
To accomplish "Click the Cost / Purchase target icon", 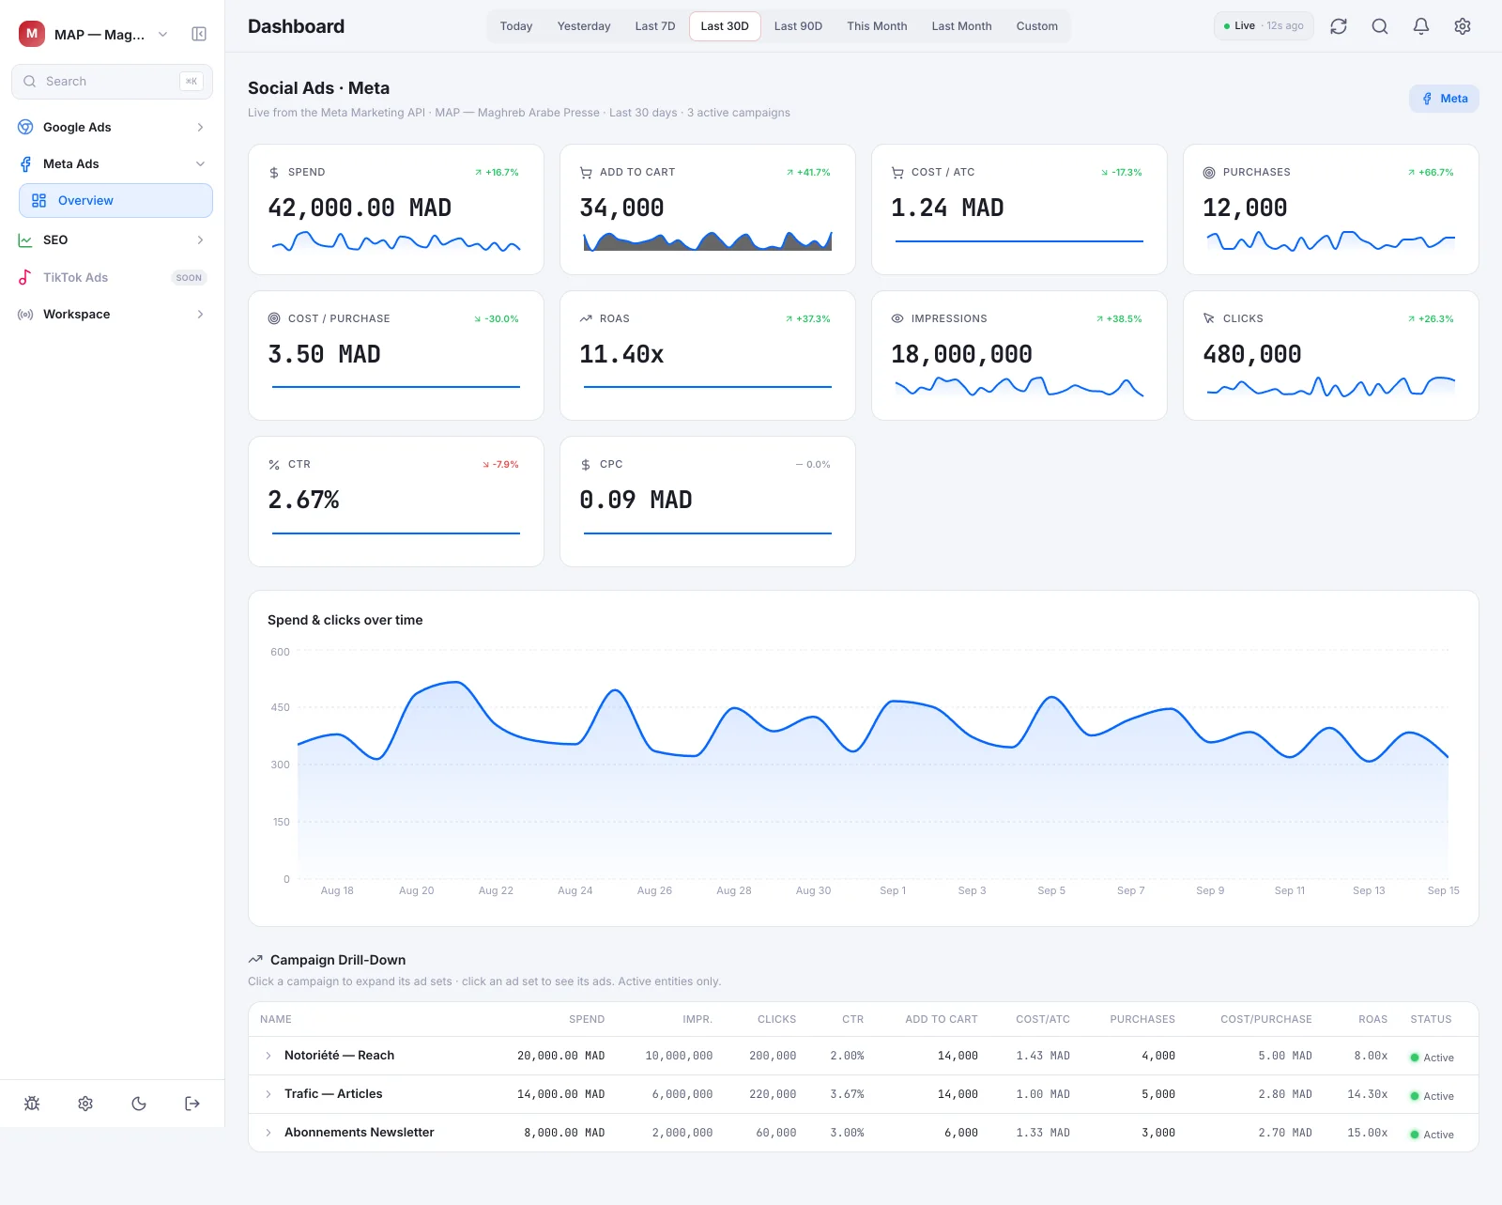I will pos(274,318).
